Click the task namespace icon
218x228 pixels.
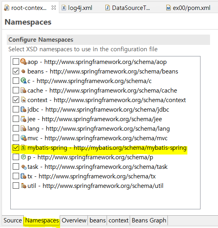tap(23, 167)
